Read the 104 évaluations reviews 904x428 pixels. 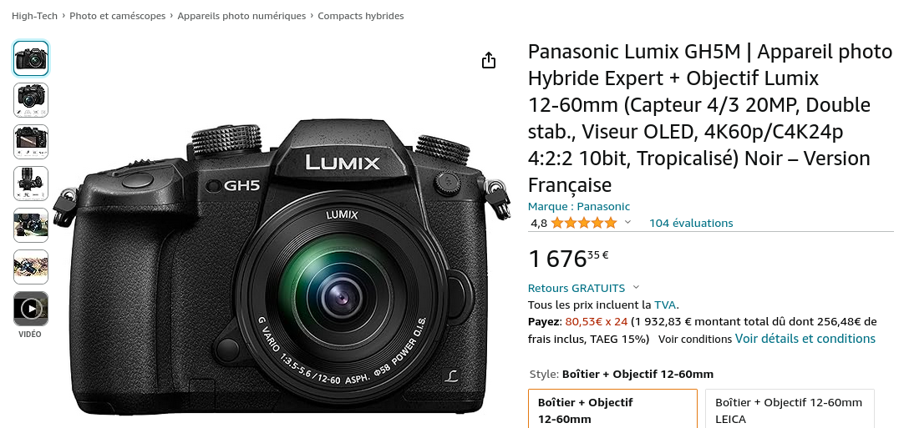point(691,223)
